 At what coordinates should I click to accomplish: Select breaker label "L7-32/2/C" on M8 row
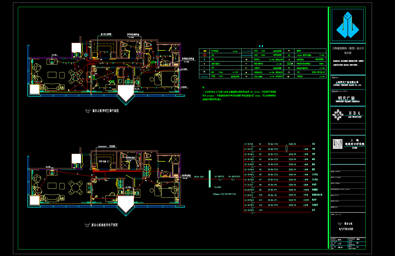(249, 185)
